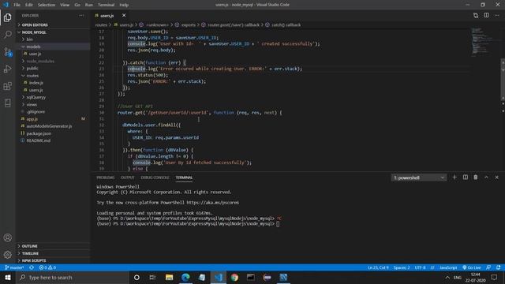Open Windows Start menu
Screen dimensions: 505x284
[x=8, y=277]
